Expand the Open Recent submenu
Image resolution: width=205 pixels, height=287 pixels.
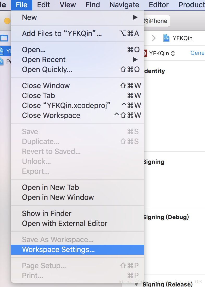(x=77, y=59)
